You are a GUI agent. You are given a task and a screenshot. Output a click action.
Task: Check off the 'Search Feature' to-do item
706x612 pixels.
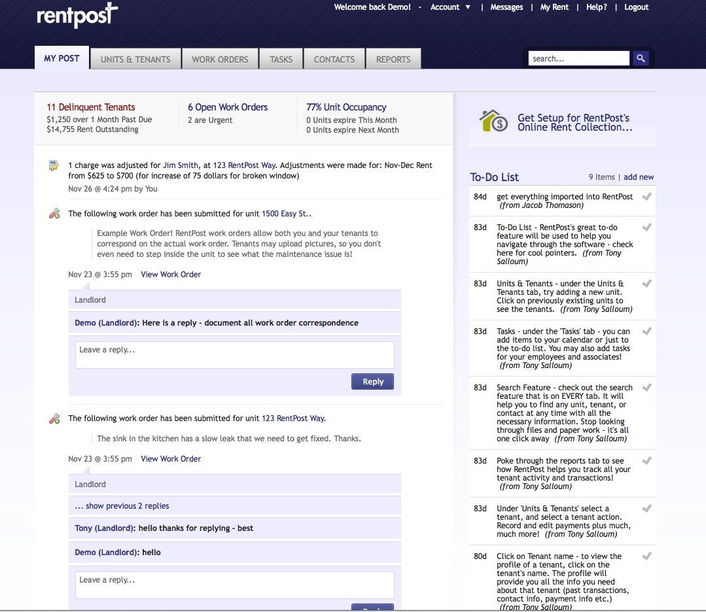click(x=646, y=387)
